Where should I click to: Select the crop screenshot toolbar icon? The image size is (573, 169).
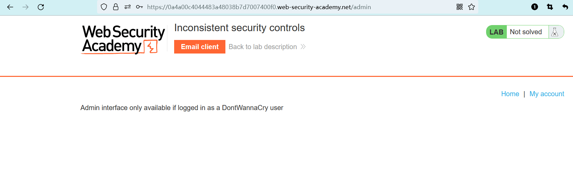550,7
